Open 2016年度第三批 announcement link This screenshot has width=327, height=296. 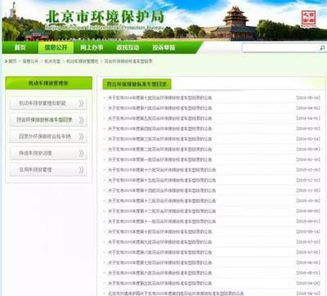160,139
